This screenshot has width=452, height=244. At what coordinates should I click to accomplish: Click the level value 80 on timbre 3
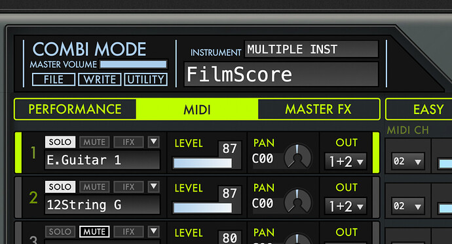coord(229,238)
